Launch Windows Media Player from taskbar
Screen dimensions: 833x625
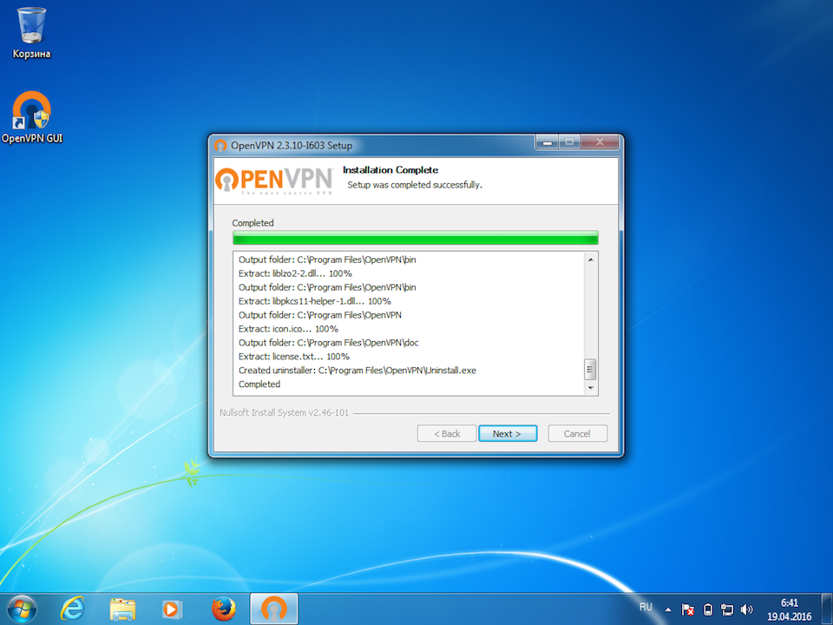point(172,609)
